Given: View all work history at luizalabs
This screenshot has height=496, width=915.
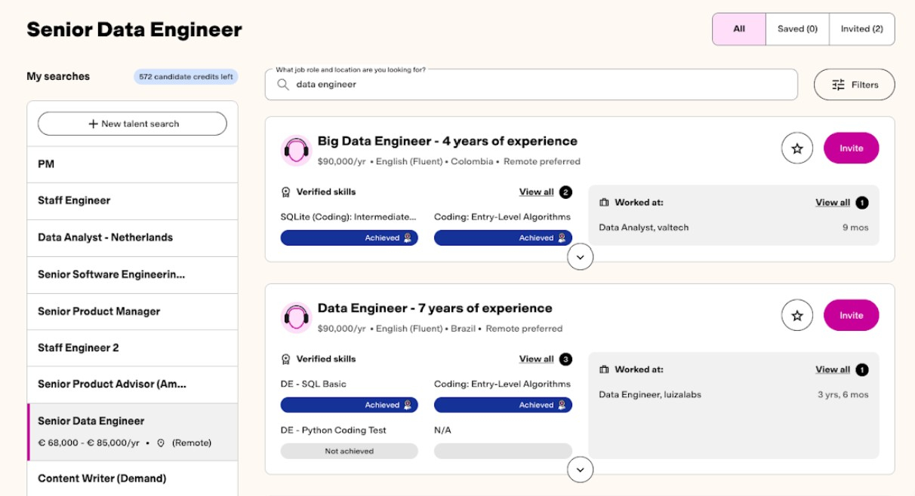Looking at the screenshot, I should pyautogui.click(x=833, y=369).
